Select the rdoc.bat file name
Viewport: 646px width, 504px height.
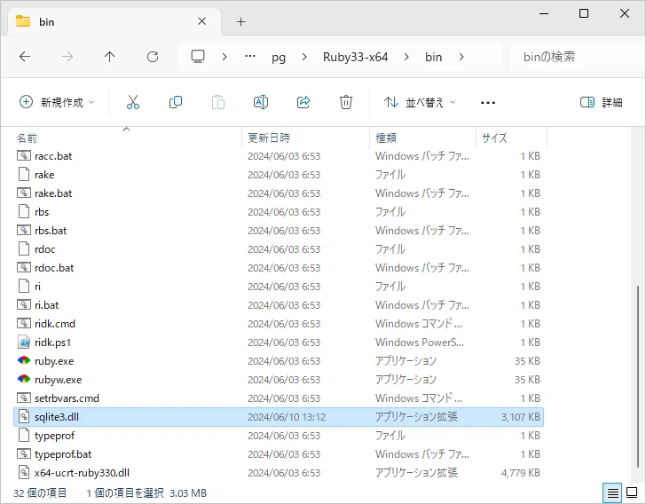54,267
